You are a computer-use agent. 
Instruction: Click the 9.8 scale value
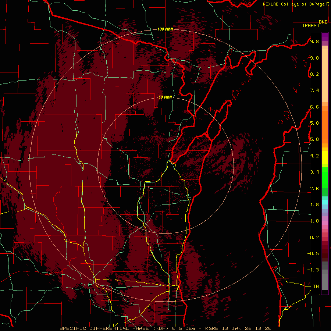pos(314,41)
